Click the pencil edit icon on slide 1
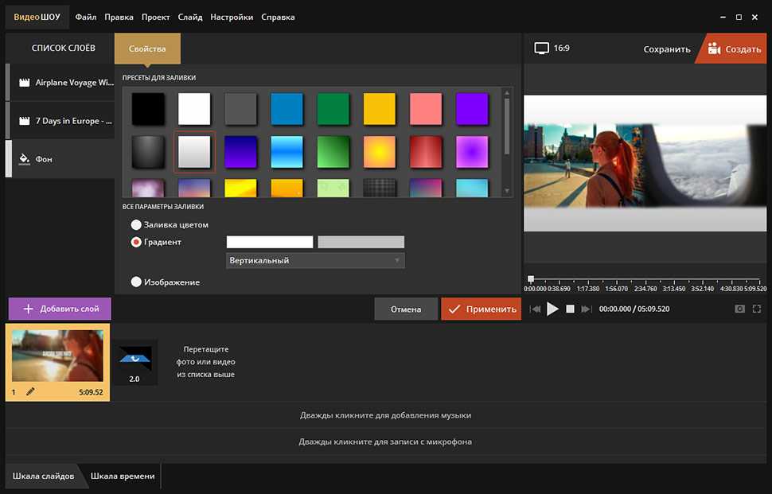Screen dimensions: 772x494 coord(30,391)
